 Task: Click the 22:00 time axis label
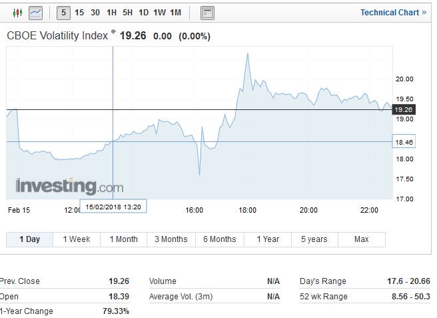369,210
